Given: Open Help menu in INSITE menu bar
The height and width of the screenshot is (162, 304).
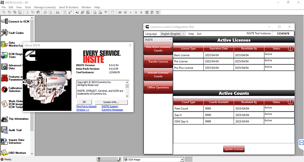Looking at the screenshot, I should pos(97,7).
